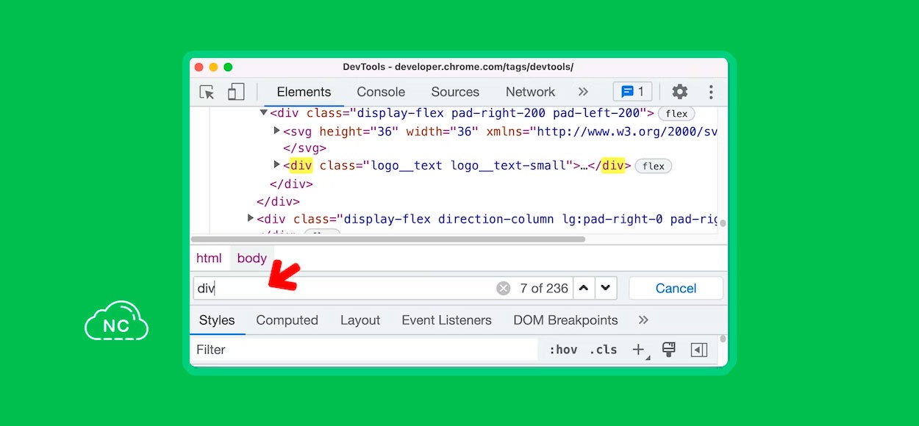Switch to the Console tab
919x426 pixels.
[381, 92]
